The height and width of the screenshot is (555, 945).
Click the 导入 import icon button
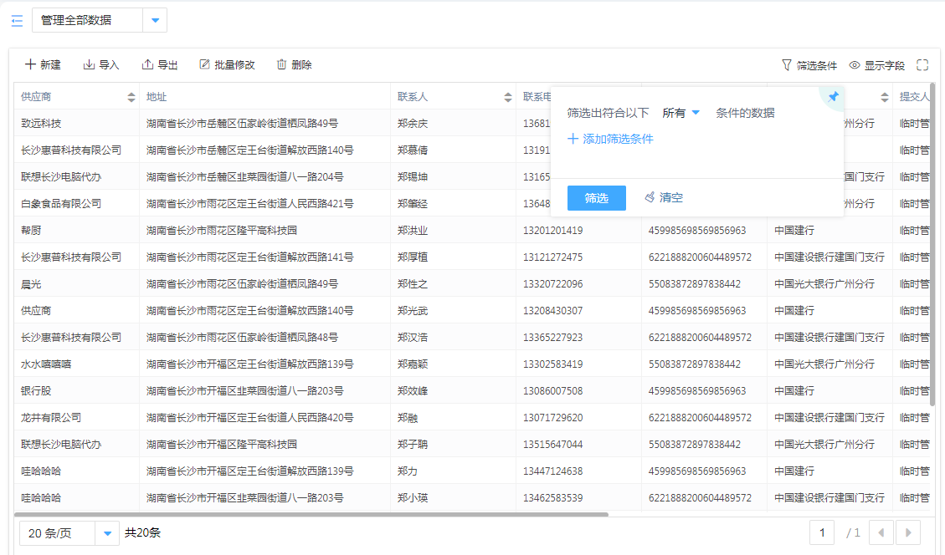(101, 65)
